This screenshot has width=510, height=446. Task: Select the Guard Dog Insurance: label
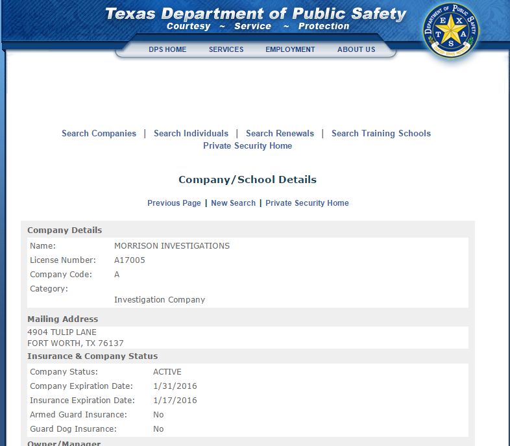73,429
